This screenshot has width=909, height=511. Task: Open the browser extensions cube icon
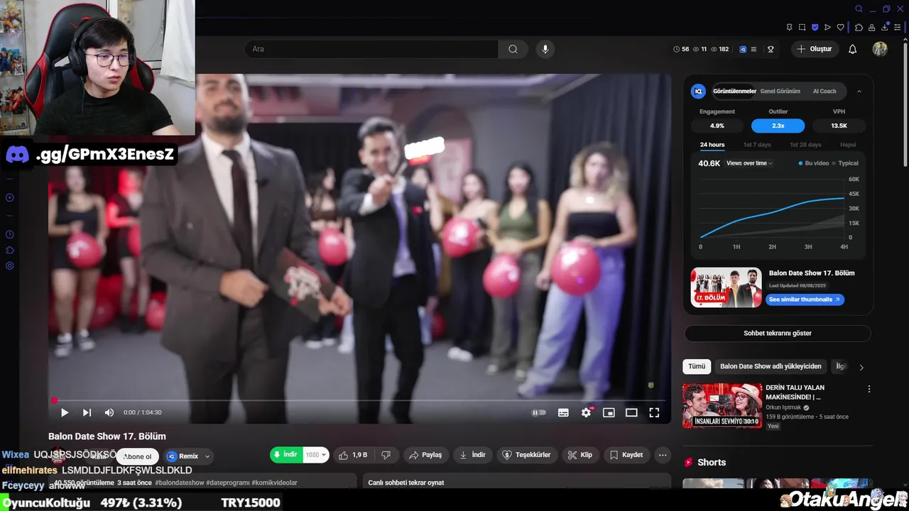(859, 27)
